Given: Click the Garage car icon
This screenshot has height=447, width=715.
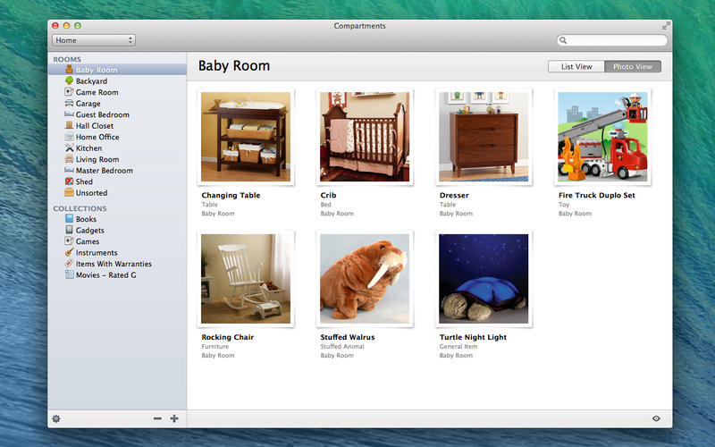Looking at the screenshot, I should click(70, 103).
